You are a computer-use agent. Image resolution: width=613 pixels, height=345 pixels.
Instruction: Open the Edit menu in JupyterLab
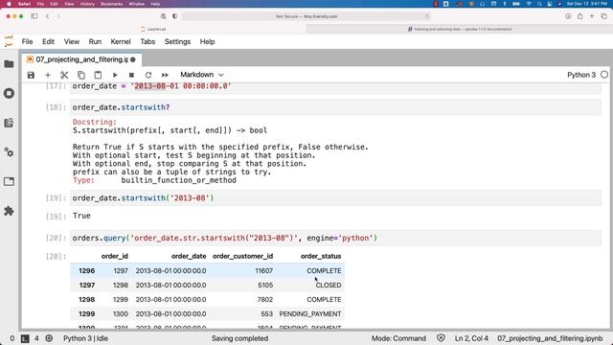[x=49, y=41]
